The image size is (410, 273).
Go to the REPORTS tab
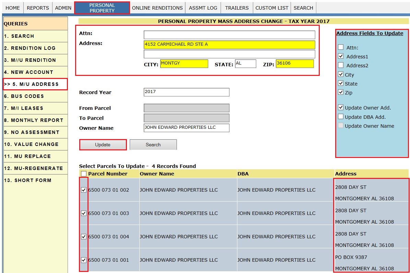[38, 8]
